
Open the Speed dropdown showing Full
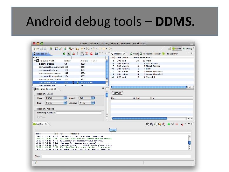pos(87,98)
